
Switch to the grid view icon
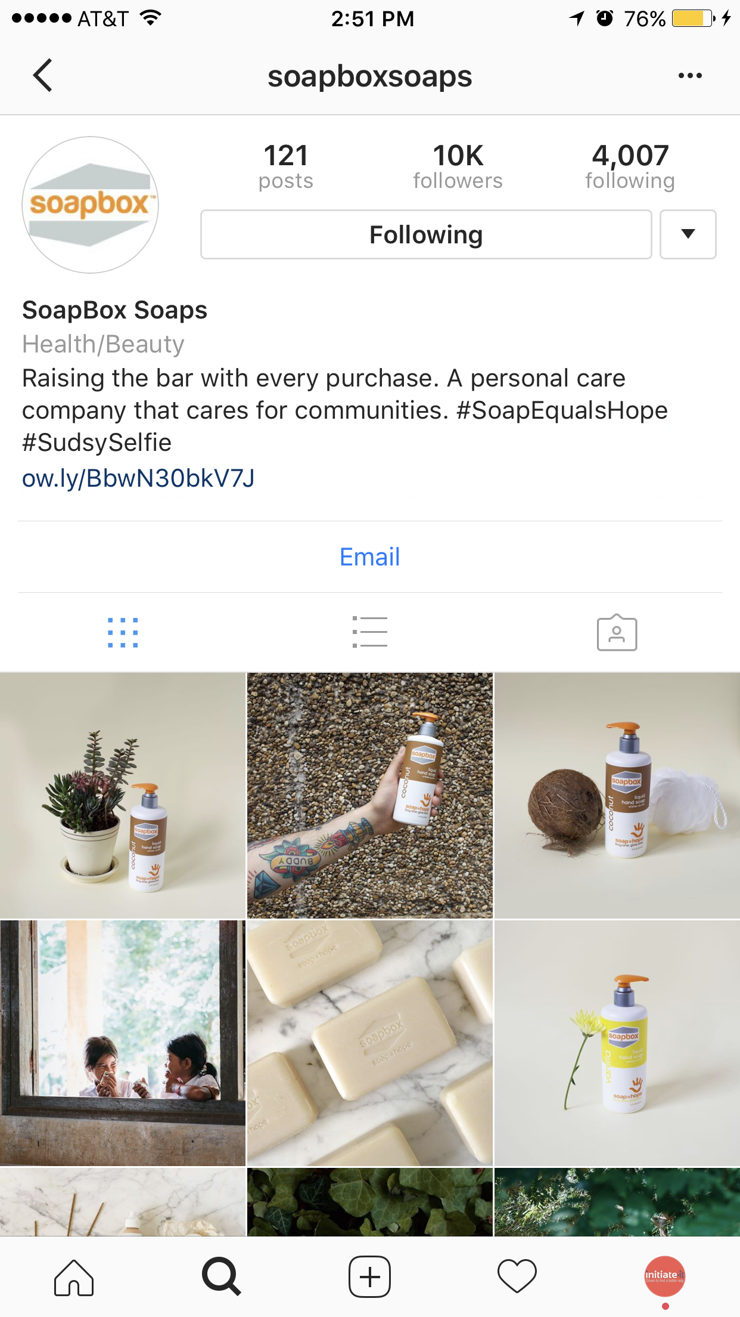[123, 632]
